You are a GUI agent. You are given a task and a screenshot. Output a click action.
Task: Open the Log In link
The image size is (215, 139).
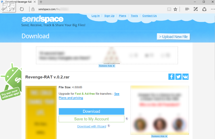tap(95, 16)
